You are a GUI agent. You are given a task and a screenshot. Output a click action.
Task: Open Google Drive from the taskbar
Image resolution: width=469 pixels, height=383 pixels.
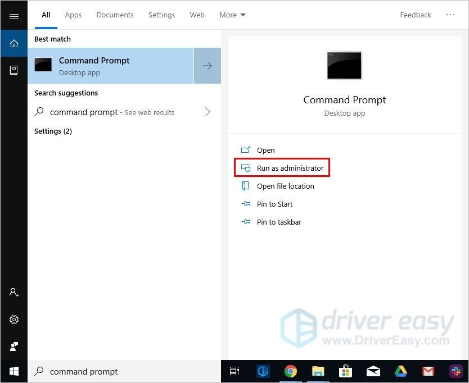tap(401, 371)
